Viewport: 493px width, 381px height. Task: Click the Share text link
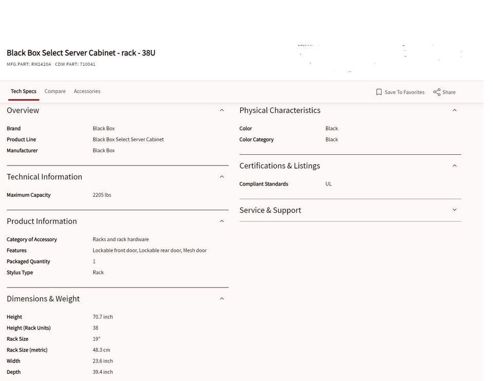pyautogui.click(x=449, y=92)
